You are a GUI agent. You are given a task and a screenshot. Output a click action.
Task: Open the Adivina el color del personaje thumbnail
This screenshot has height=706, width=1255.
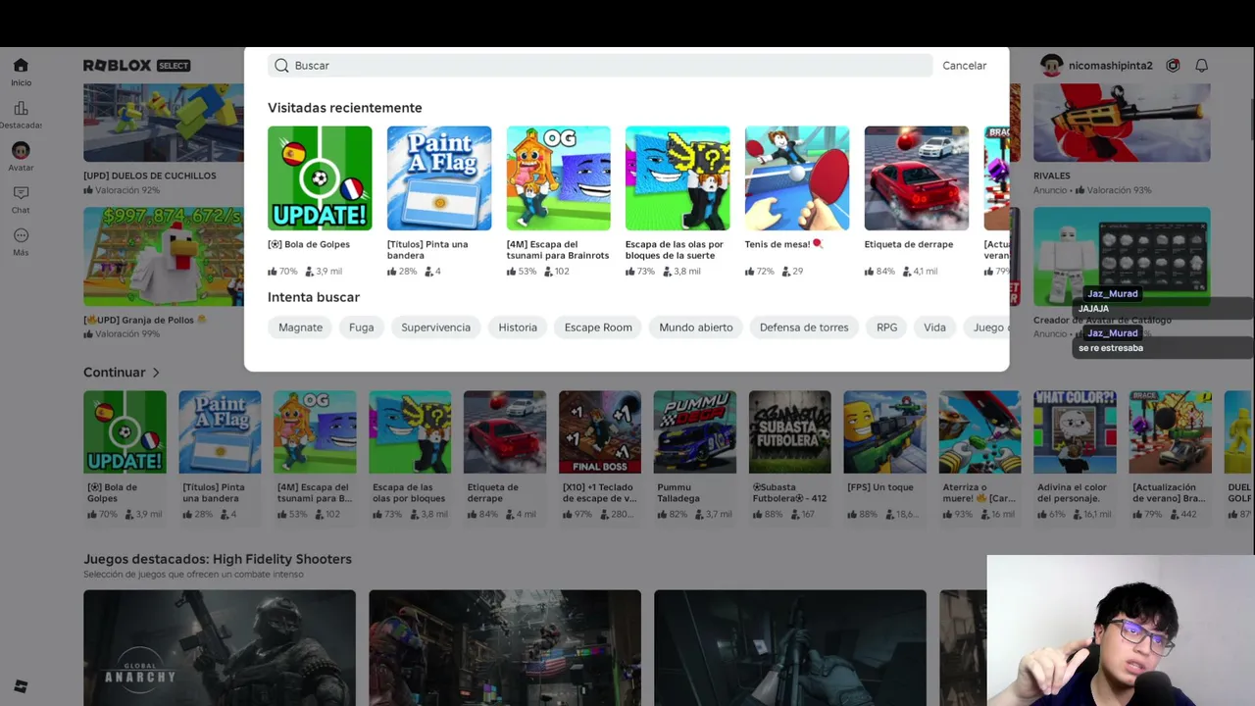click(1076, 432)
